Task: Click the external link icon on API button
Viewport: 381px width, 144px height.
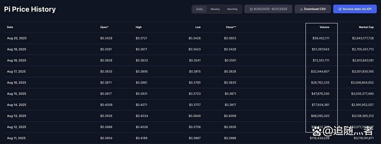Action: pyautogui.click(x=340, y=9)
